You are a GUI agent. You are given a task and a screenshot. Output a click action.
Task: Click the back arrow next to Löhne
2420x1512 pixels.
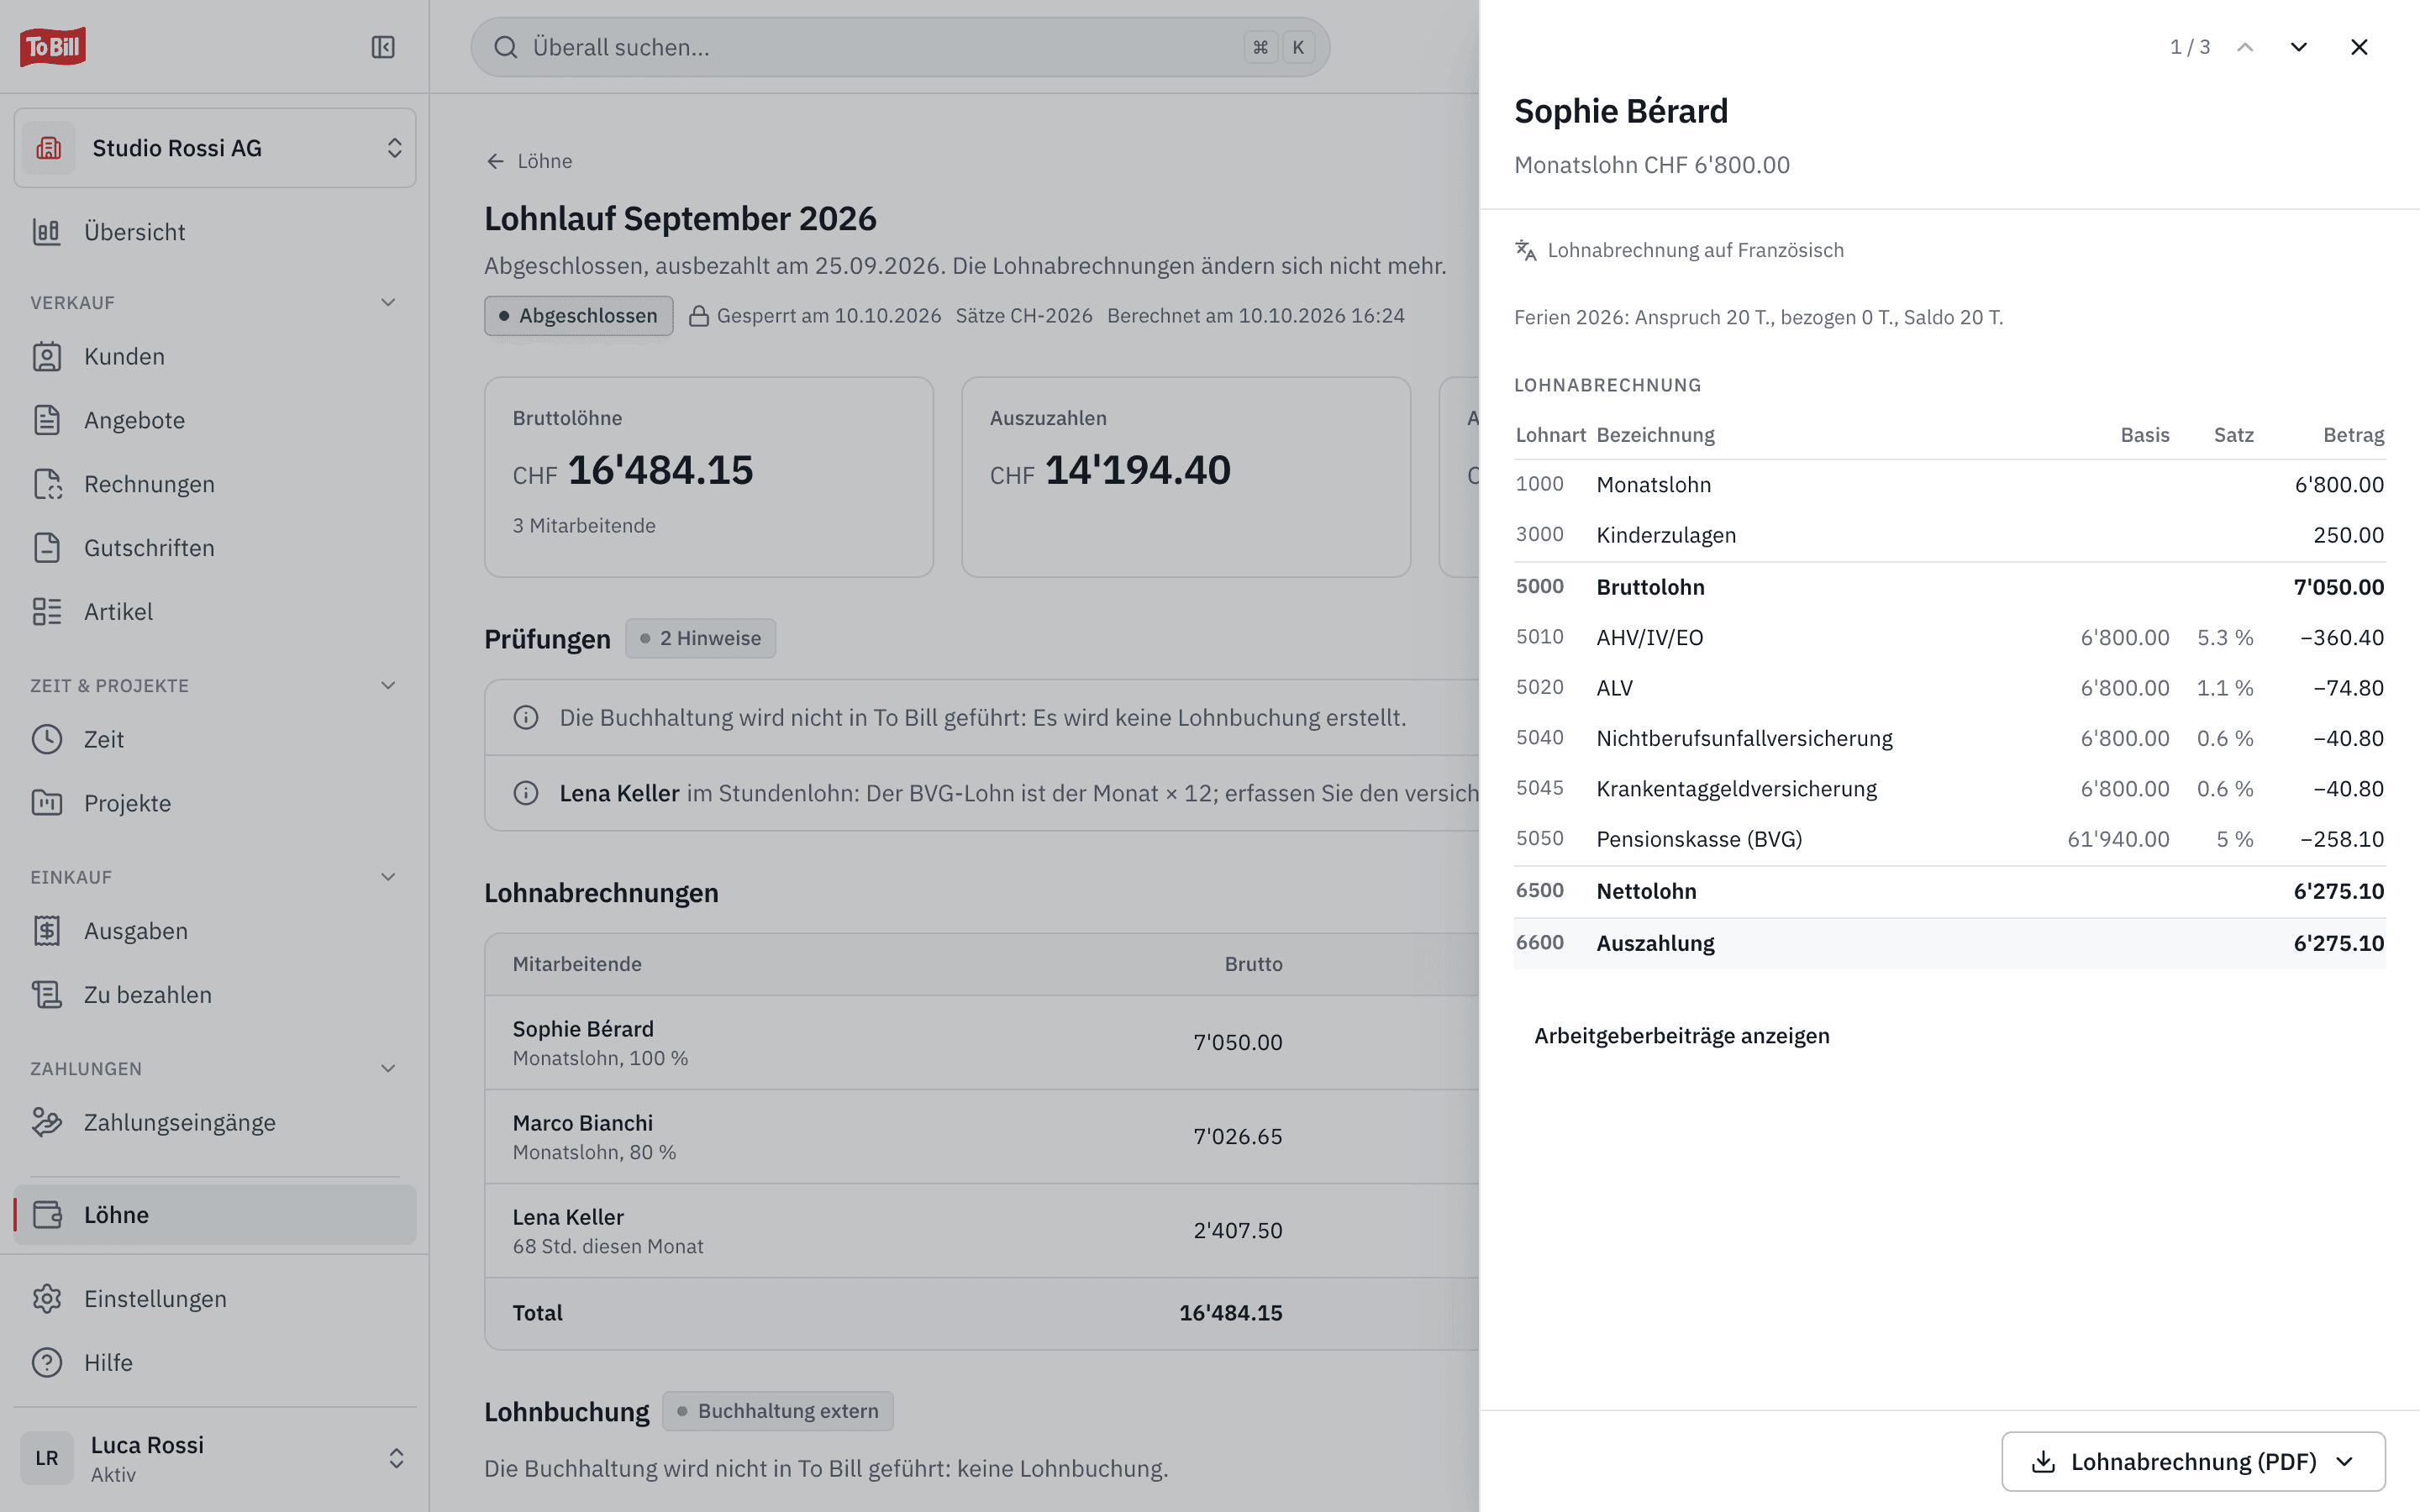495,161
